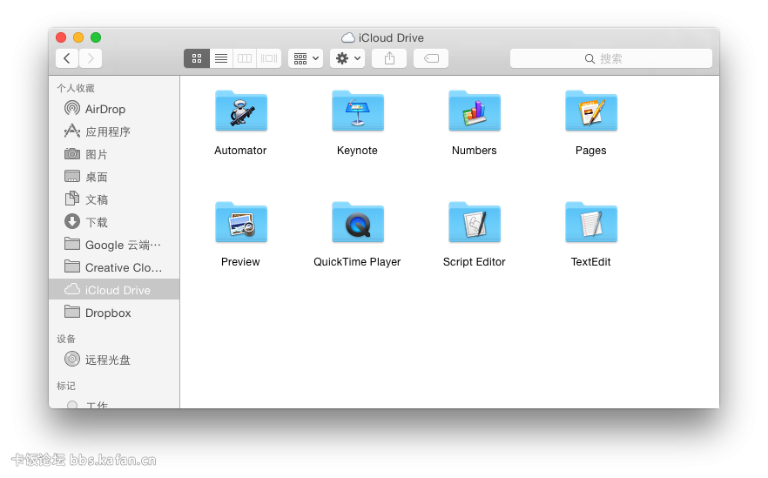768x478 pixels.
Task: Switch to column view mode
Action: click(x=245, y=58)
